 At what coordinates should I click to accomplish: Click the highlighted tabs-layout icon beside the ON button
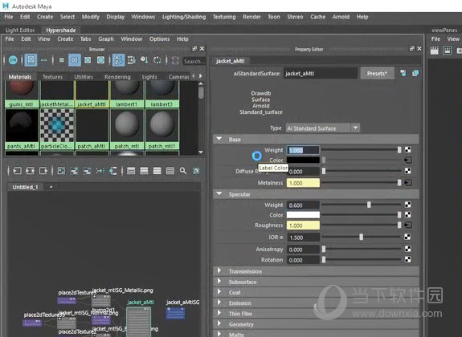[31, 60]
